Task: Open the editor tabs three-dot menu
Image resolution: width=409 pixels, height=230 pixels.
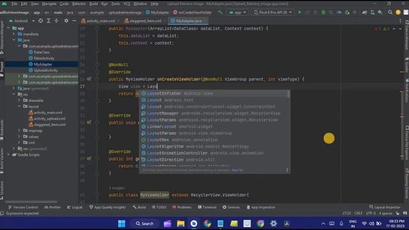Action: pos(400,20)
